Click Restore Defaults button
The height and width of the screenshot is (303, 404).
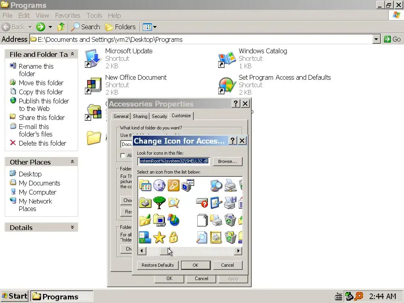[x=158, y=265]
